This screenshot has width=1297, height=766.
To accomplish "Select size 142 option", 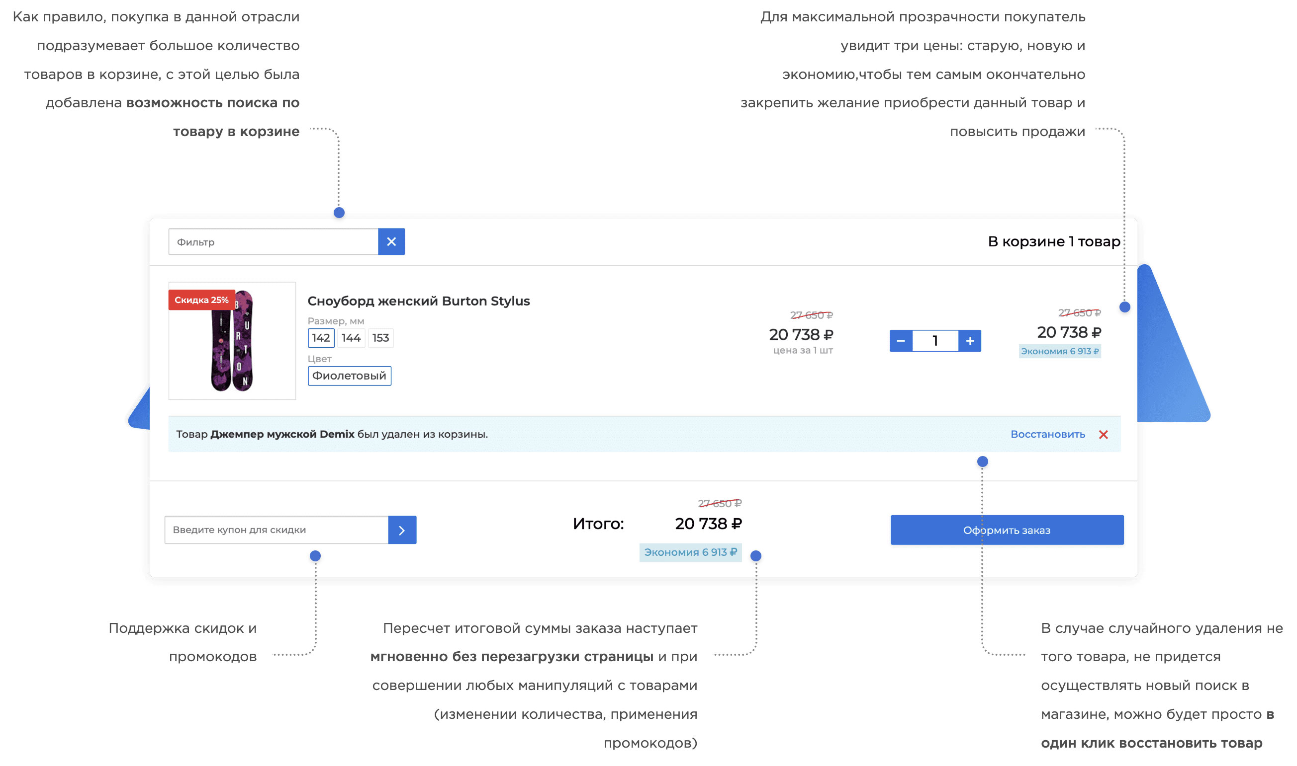I will pyautogui.click(x=321, y=338).
